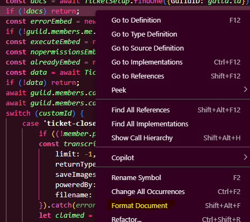Open the Copilot submenu

(173, 158)
